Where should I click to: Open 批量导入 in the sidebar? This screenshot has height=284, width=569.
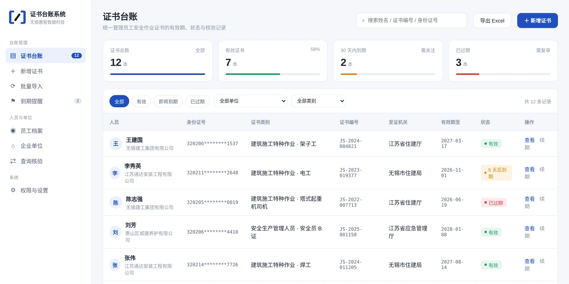click(x=45, y=86)
